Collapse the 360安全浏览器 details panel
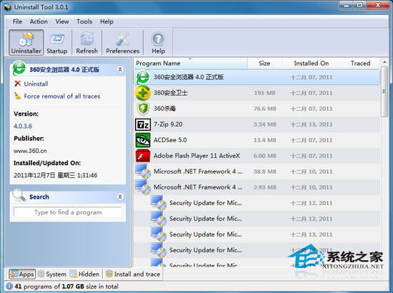The image size is (393, 293). pyautogui.click(x=120, y=69)
